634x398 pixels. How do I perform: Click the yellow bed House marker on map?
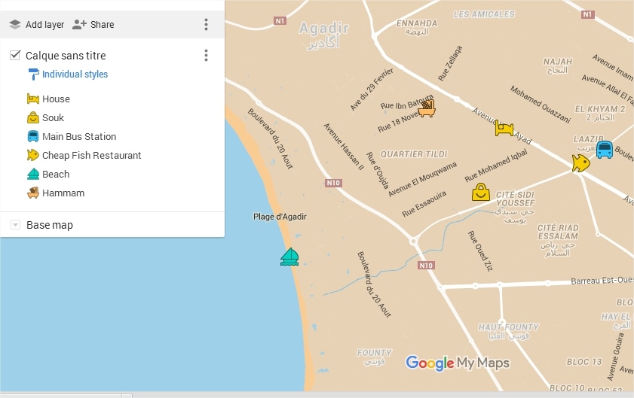504,129
